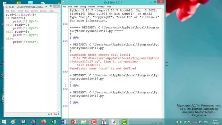Viewport: 222px width, 125px height.
Task: Open the Run menu in 17.py editor
Action: pyautogui.click(x=27, y=11)
